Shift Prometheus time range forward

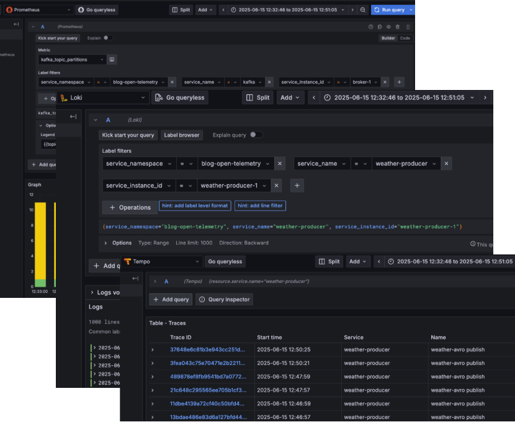[352, 10]
